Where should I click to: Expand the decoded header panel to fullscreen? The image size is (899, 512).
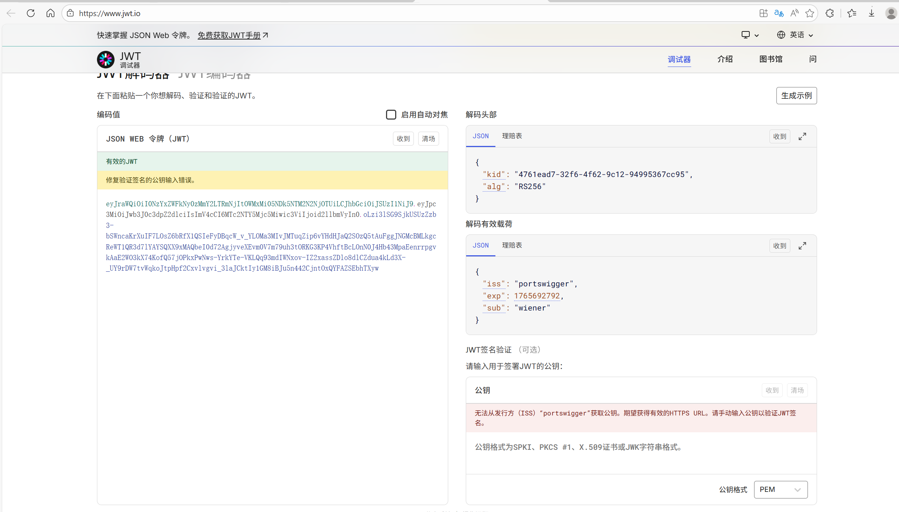click(802, 136)
